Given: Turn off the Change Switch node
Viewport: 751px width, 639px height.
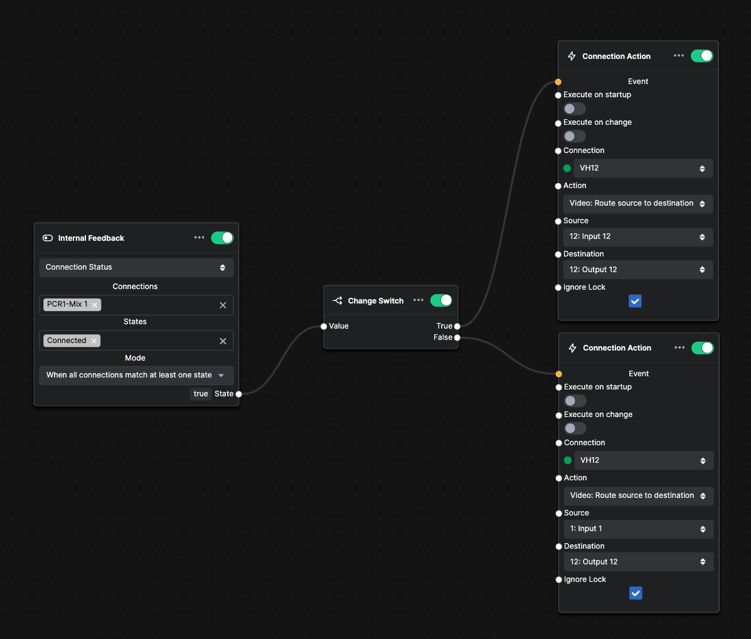Looking at the screenshot, I should coord(441,300).
